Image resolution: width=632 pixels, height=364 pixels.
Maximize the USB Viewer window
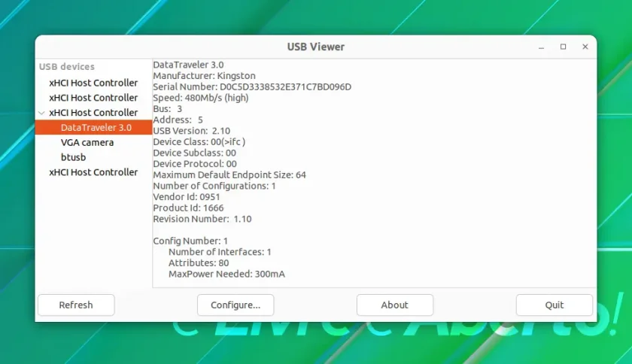coord(563,47)
